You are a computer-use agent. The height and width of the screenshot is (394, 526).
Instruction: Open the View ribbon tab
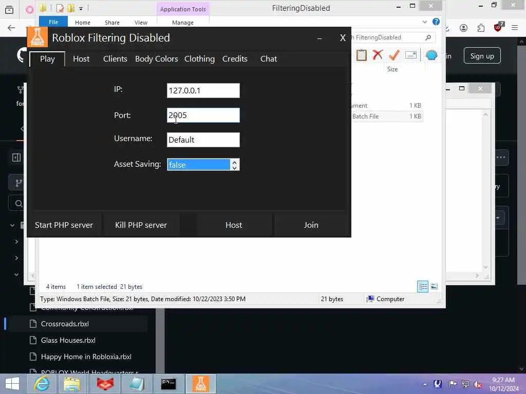141,23
